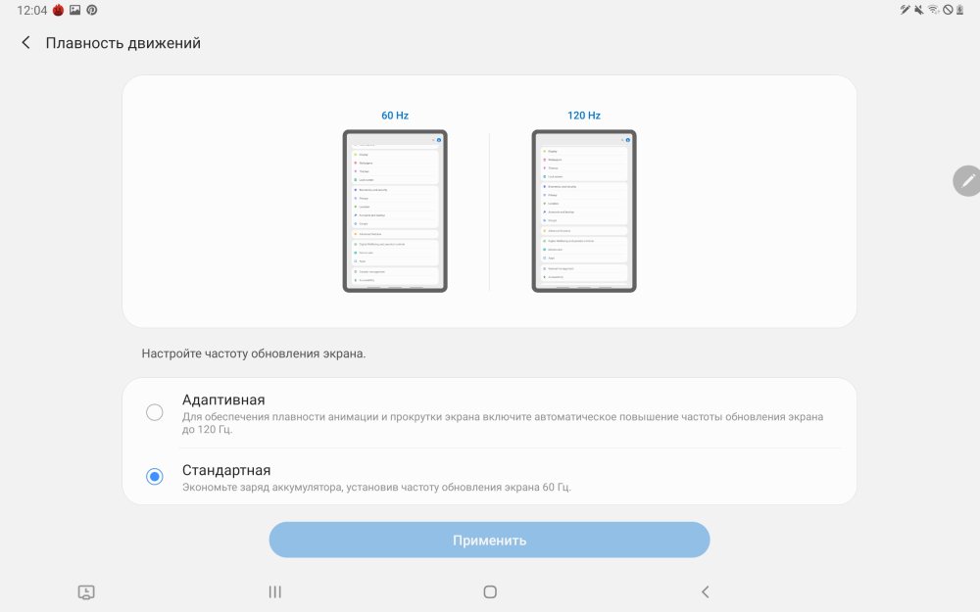
Task: Go back using the header arrow
Action: (x=25, y=43)
